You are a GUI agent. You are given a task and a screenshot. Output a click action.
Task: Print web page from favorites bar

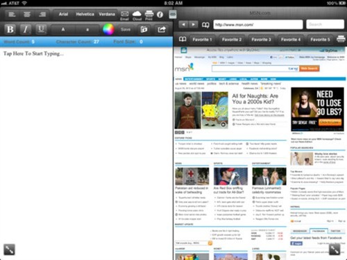[341, 39]
